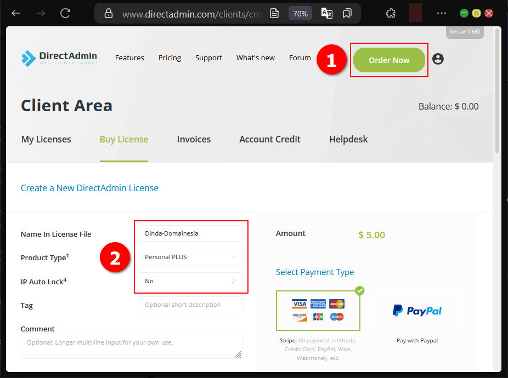Click the address bar URL
Screen dimensions: 508x378
pos(192,14)
